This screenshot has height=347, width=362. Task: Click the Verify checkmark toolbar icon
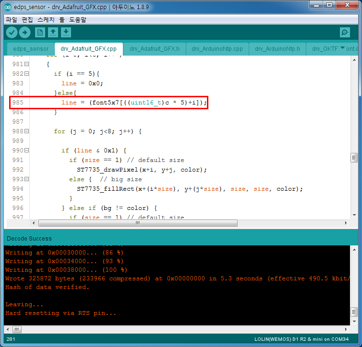point(12,32)
